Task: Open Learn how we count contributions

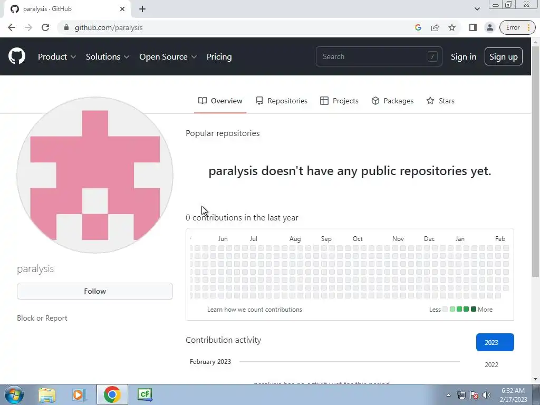Action: coord(255,309)
